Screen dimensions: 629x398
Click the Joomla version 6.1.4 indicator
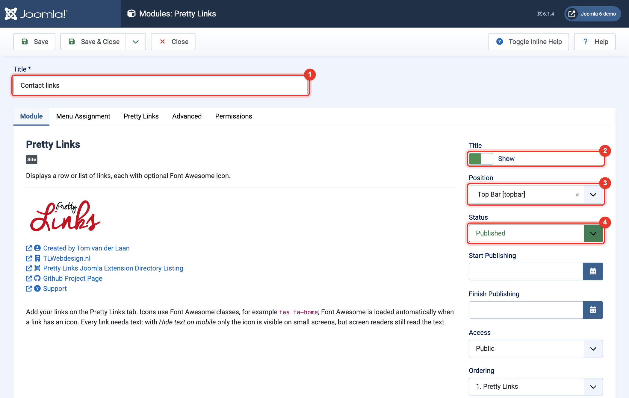(546, 14)
